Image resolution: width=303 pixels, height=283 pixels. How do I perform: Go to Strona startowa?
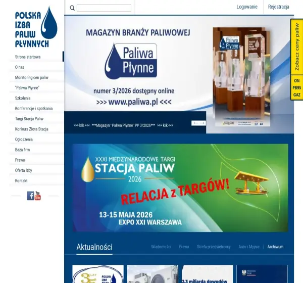(28, 57)
